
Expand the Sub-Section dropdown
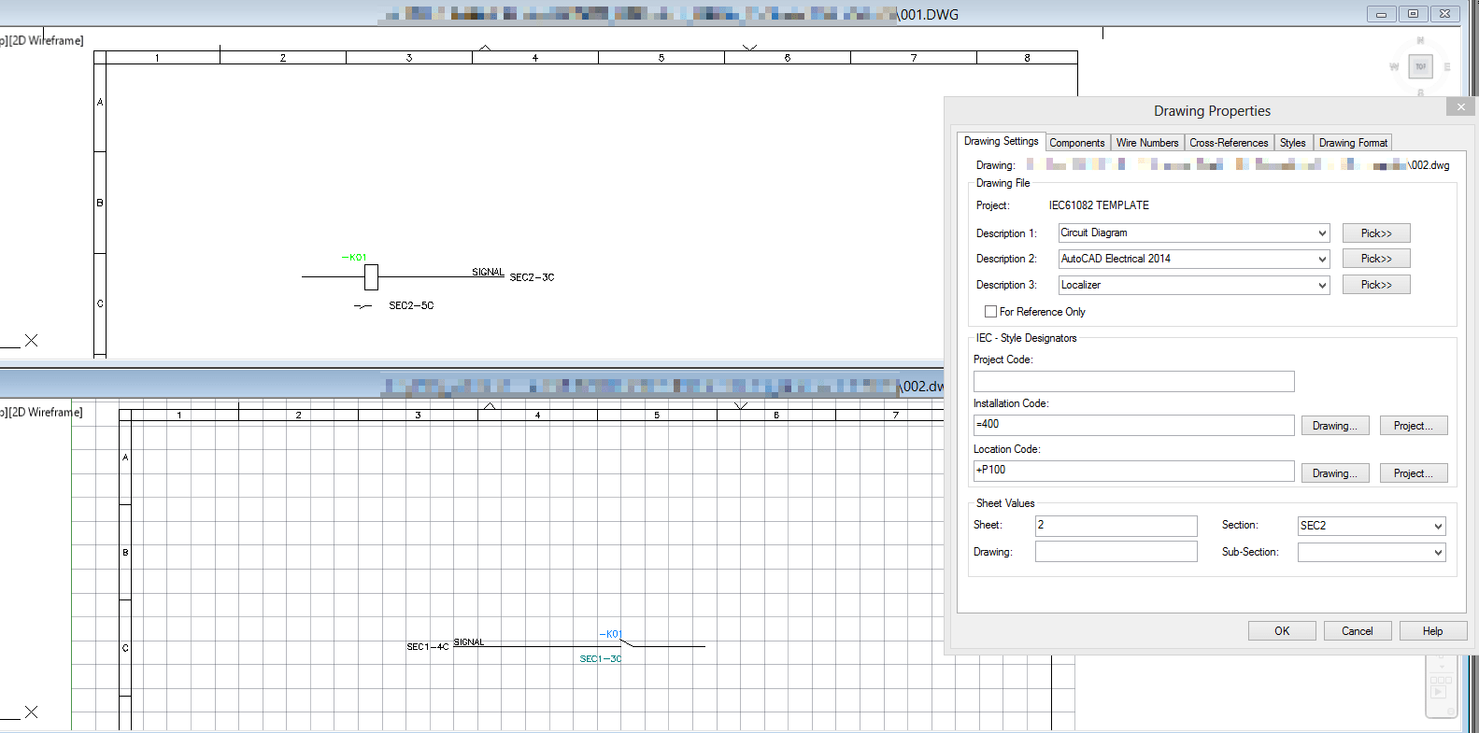pos(1438,553)
